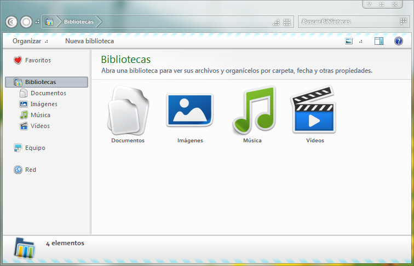This screenshot has height=266, width=414.
Task: Expand the chevron after Bibliotecas breadcrumb
Action: pos(99,22)
